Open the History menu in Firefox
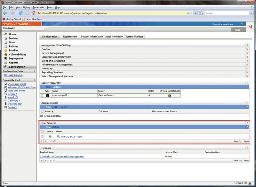Screen dimensions: 256x187 pos(27,7)
